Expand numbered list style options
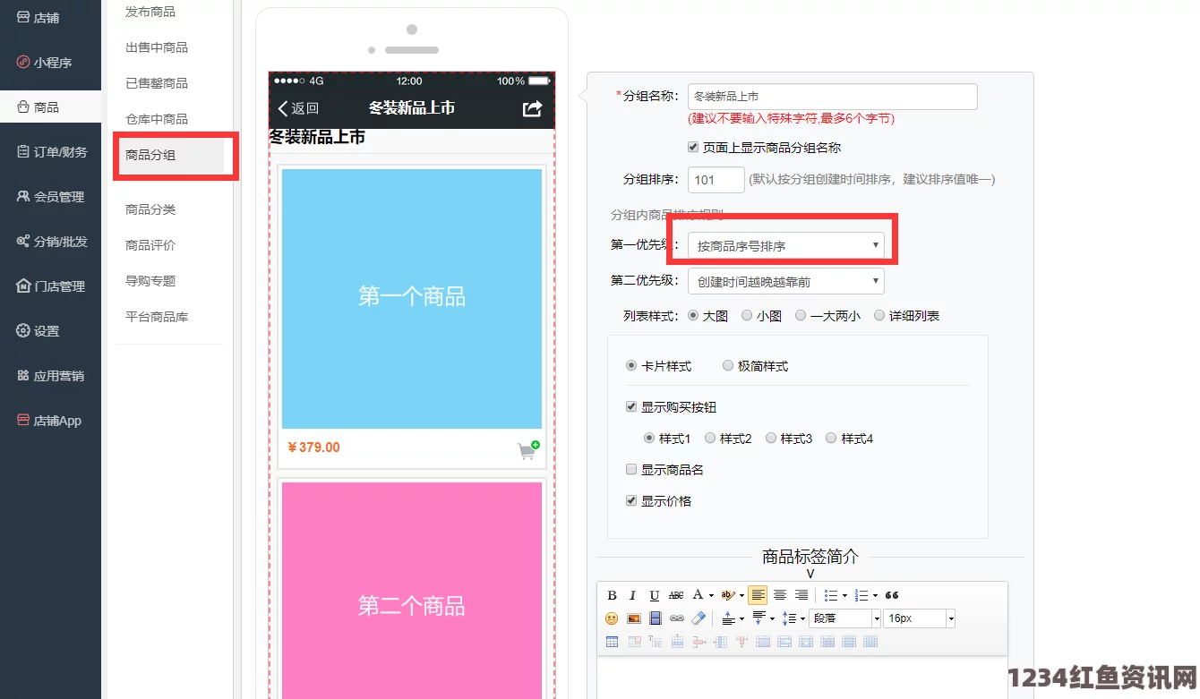The width and height of the screenshot is (1200, 699). click(x=875, y=595)
